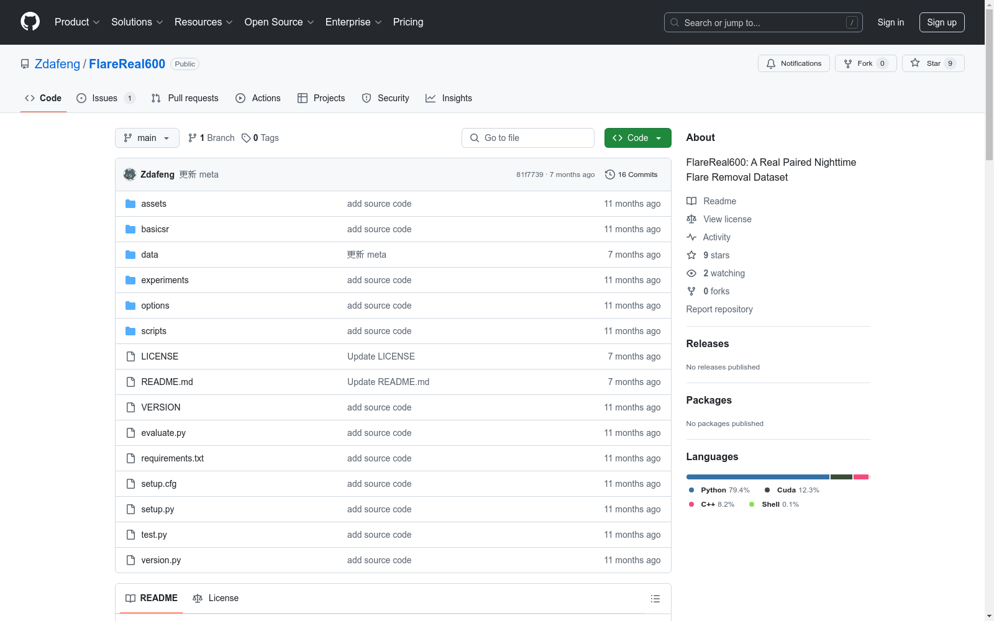This screenshot has width=994, height=621.
Task: Open the Code tab
Action: click(43, 98)
